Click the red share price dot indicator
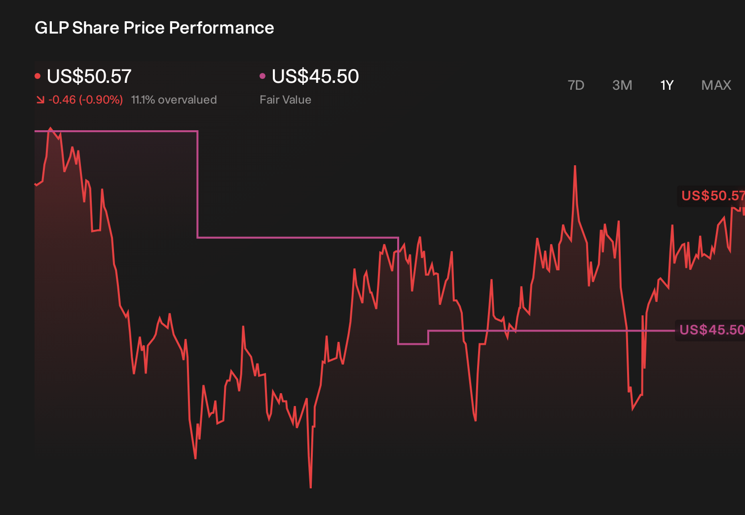This screenshot has width=745, height=515. pos(37,76)
